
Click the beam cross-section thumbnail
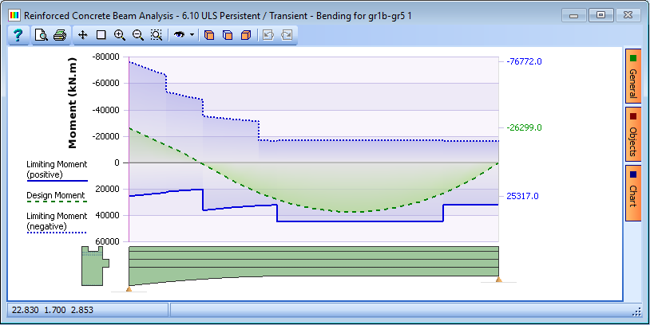(95, 266)
